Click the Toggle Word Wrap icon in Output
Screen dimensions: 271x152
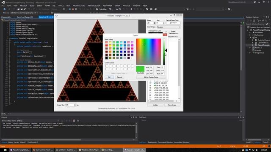click(x=78, y=121)
